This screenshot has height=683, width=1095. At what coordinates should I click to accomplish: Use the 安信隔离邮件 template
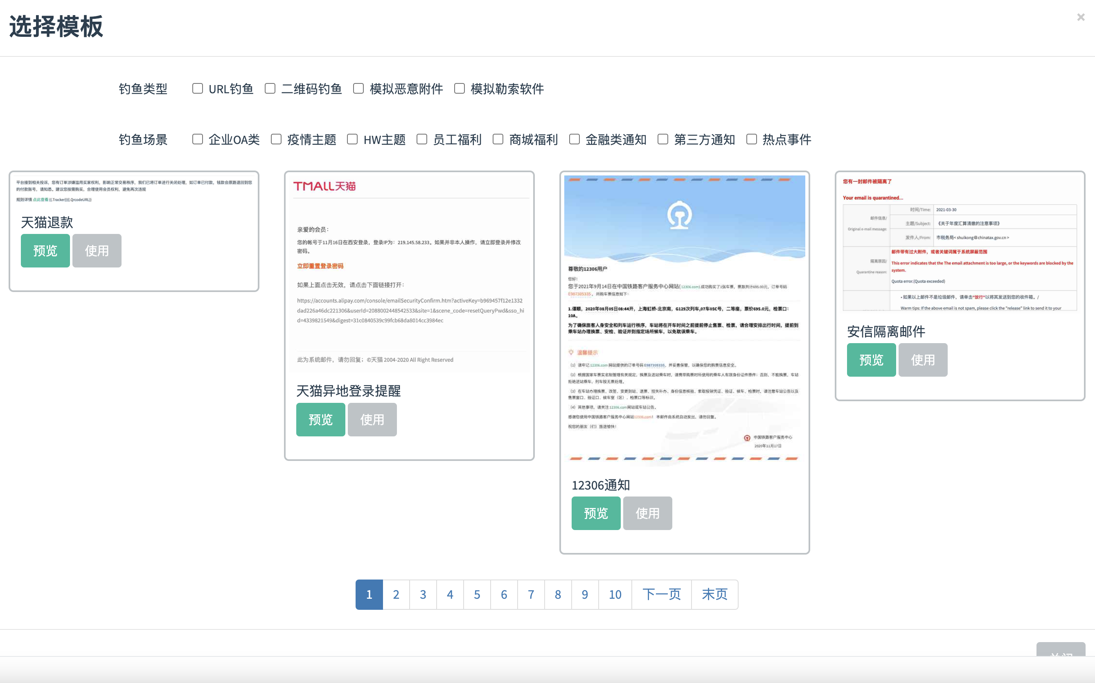[x=922, y=360]
